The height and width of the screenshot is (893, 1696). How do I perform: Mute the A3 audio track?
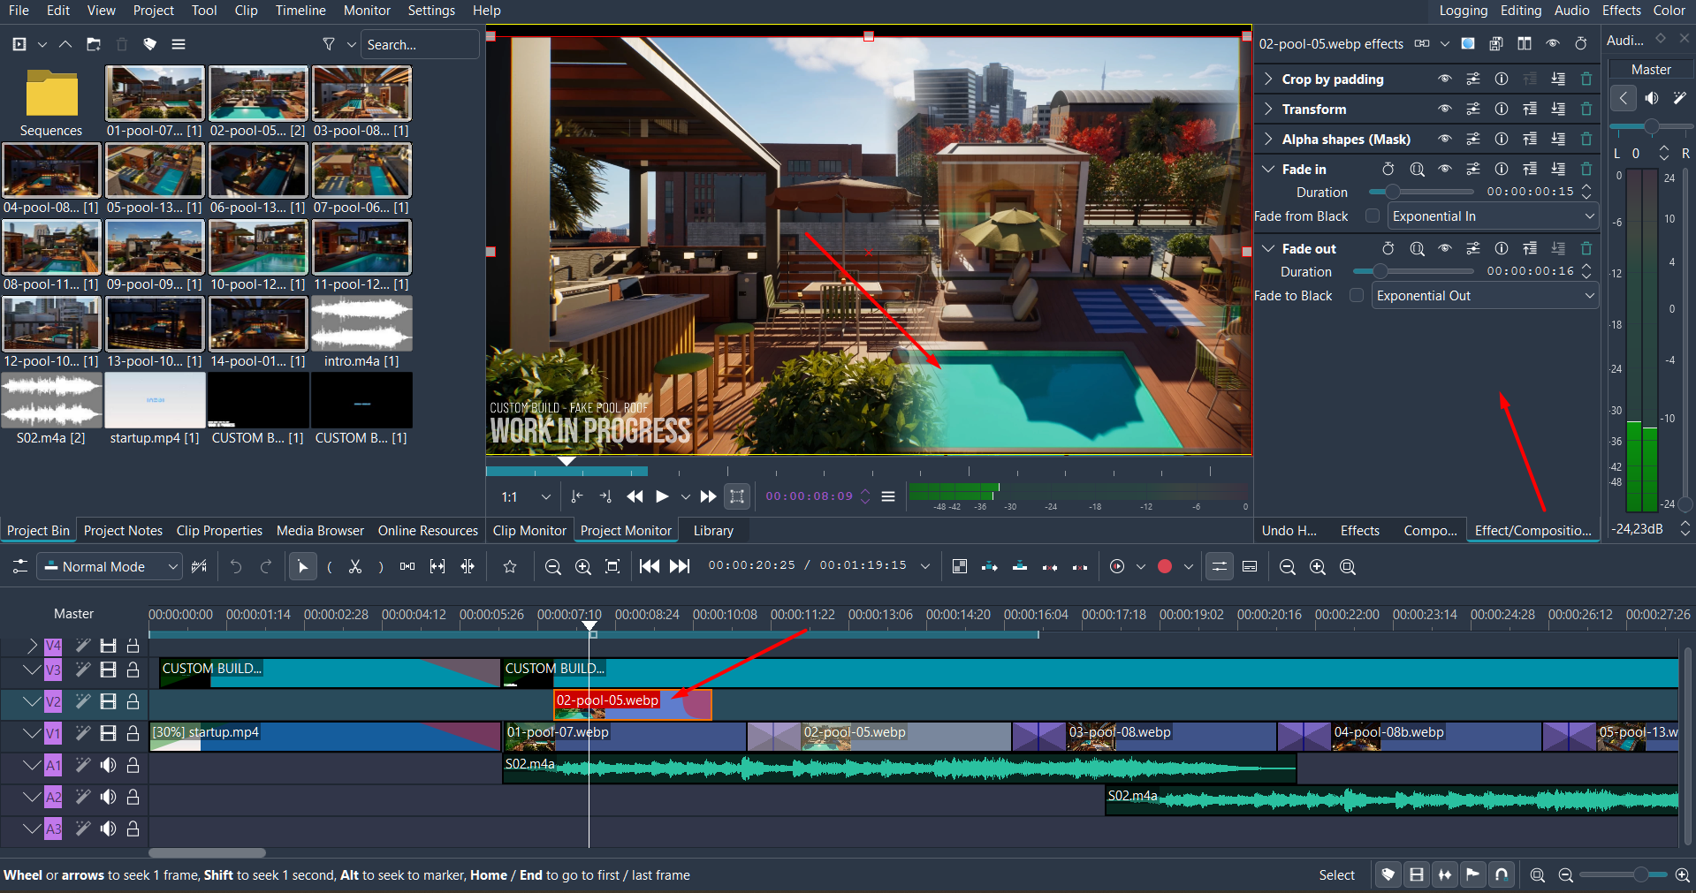coord(108,829)
